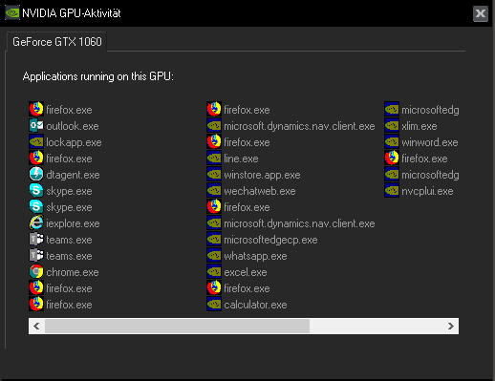Click the horizontal scrollbar thumb

click(x=177, y=326)
